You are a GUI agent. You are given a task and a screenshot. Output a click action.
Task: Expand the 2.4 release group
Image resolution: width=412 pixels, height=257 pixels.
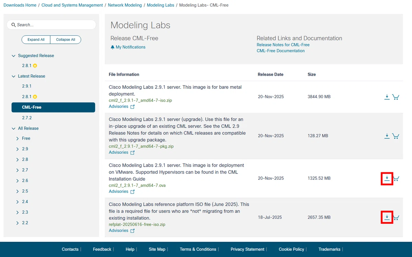click(18, 202)
